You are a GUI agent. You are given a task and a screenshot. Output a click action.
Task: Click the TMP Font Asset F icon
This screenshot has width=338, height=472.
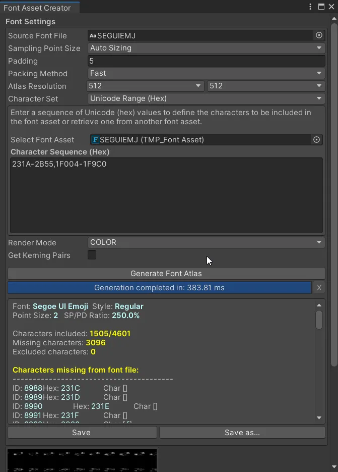95,140
